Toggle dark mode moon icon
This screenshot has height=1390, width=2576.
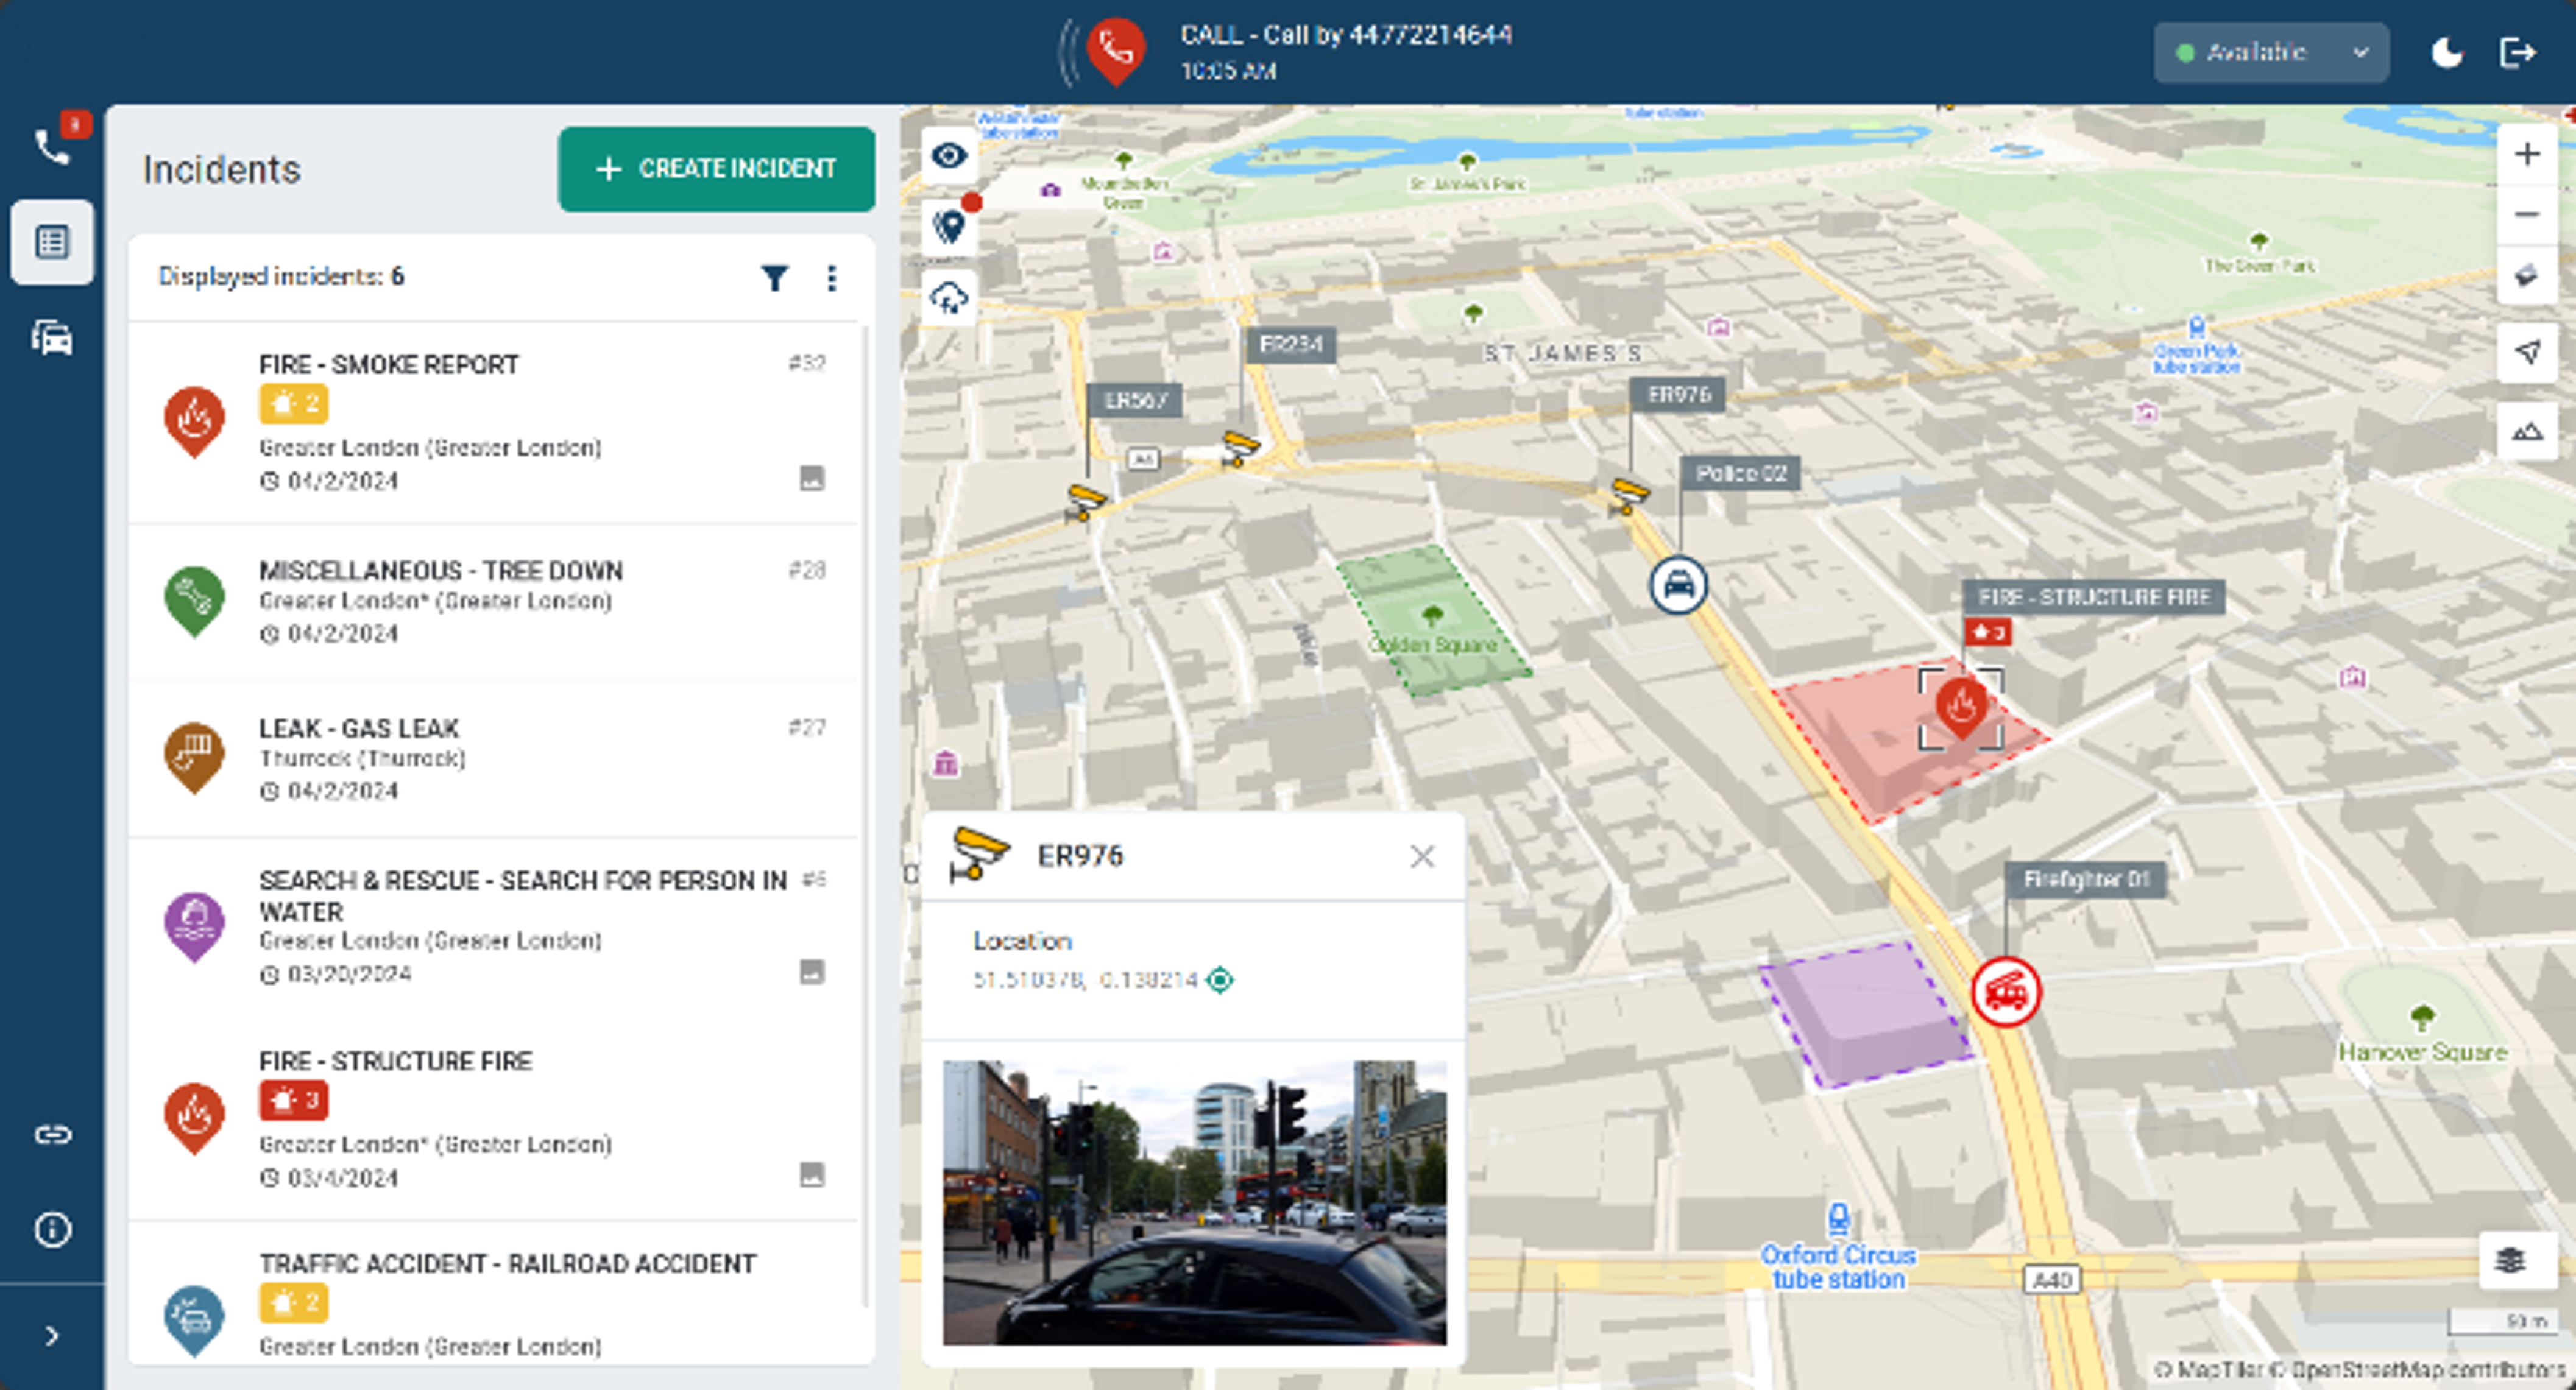click(x=2446, y=52)
